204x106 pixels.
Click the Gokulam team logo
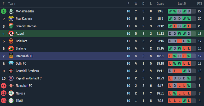coord(11,41)
